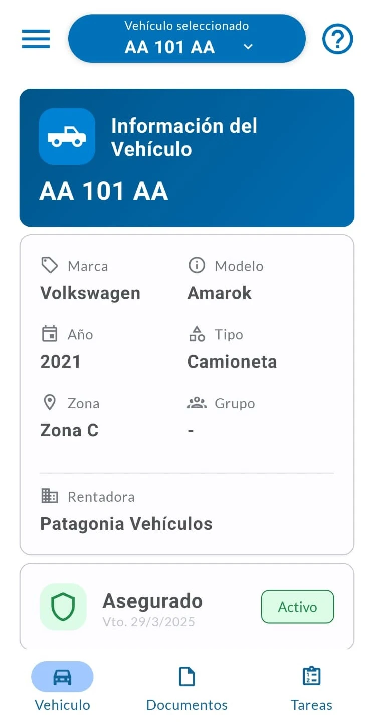Click the green insurance shield icon
Viewport: 374px width, 722px height.
[x=63, y=607]
